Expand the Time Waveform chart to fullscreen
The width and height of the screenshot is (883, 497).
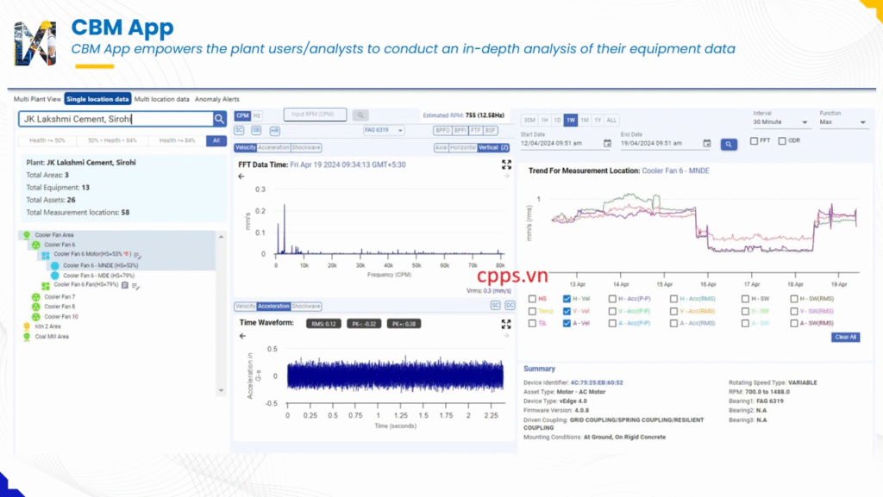click(x=507, y=324)
